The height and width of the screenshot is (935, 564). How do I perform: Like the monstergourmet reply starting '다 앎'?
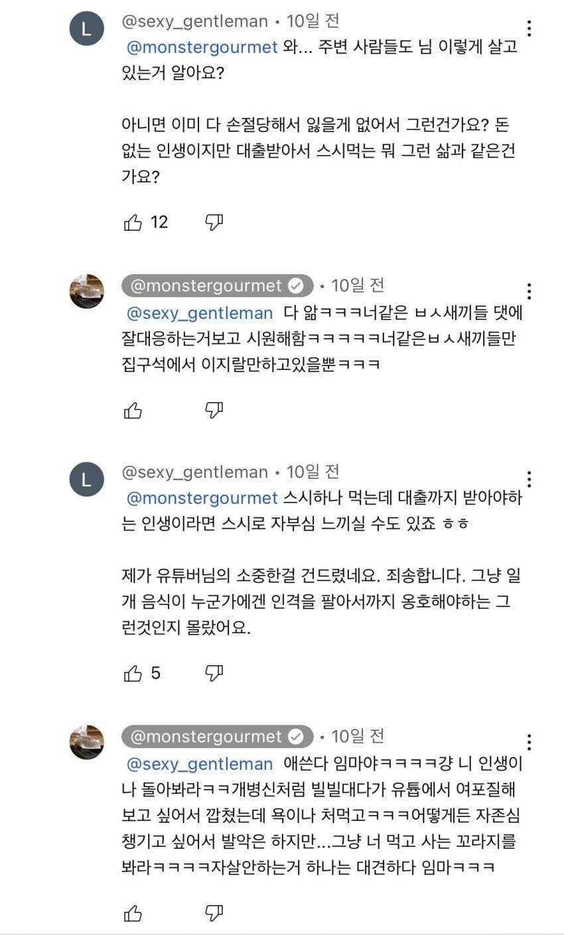(x=133, y=411)
